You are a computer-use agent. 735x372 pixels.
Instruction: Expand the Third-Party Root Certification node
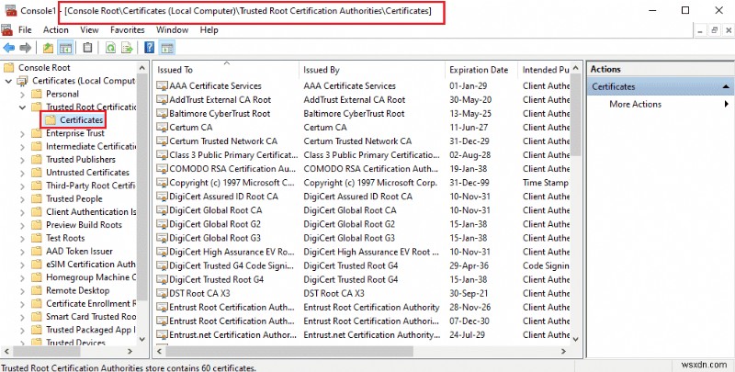(x=22, y=186)
